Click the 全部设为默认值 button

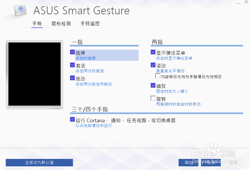[x=39, y=163]
